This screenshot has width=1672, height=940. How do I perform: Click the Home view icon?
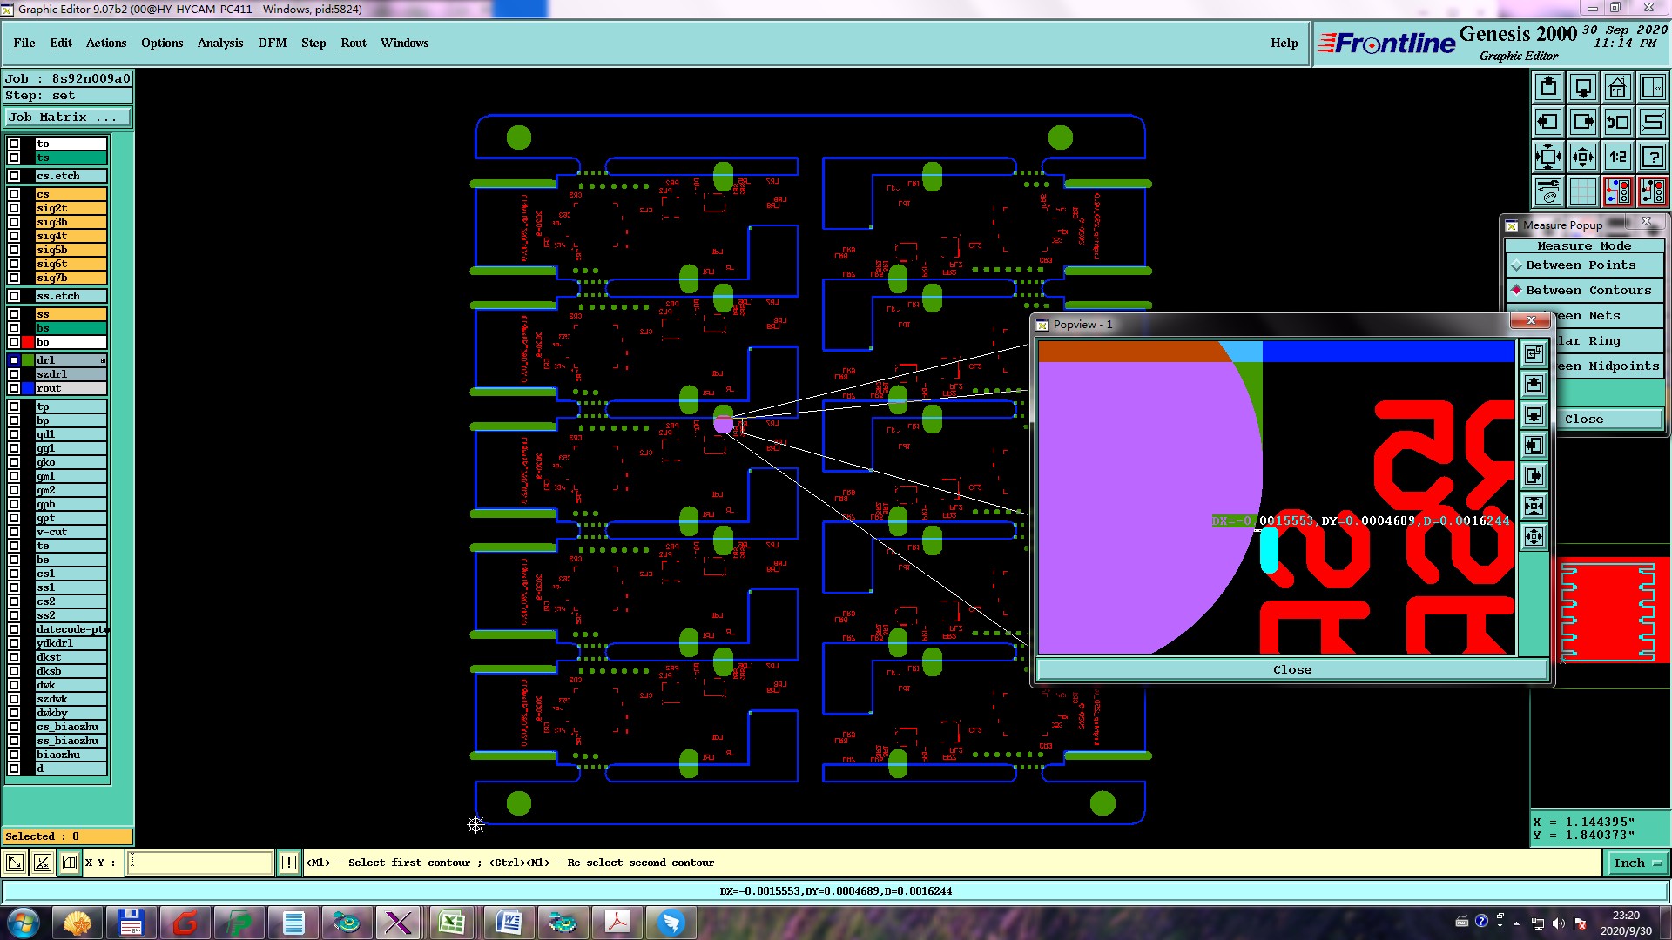click(1617, 87)
